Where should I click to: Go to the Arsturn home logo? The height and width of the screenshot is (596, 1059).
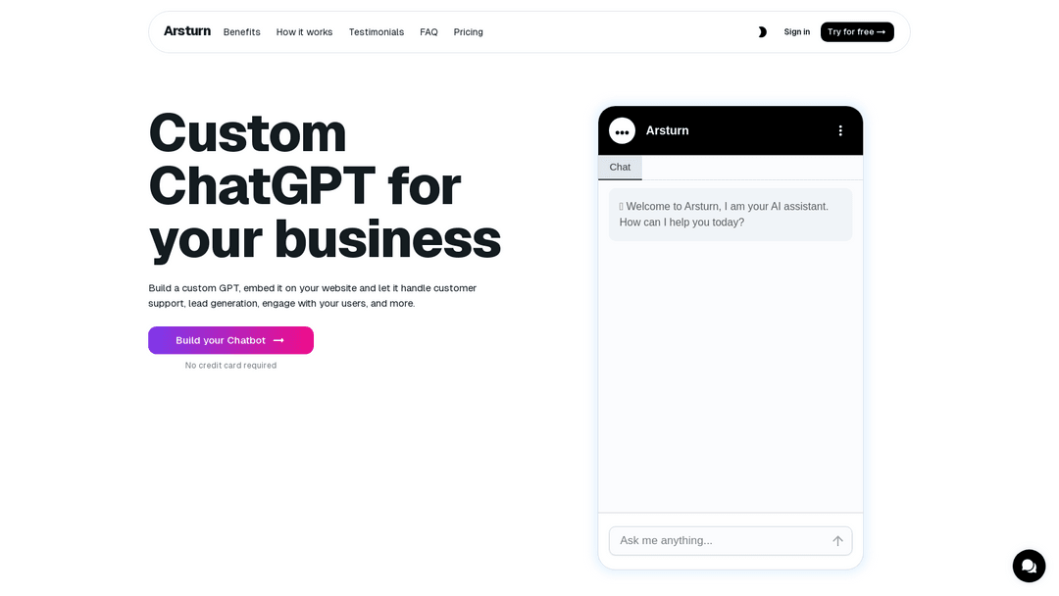click(x=187, y=31)
